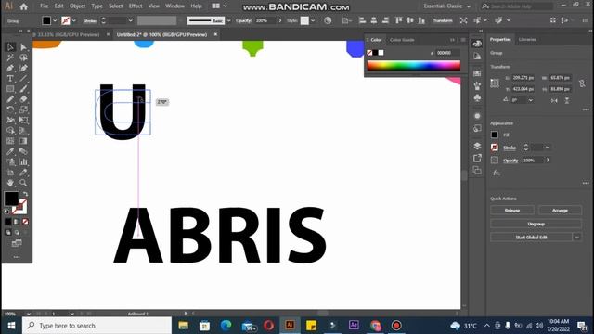Viewport: 594px width, 334px height.
Task: Switch to the Color Guide tab
Action: (402, 40)
